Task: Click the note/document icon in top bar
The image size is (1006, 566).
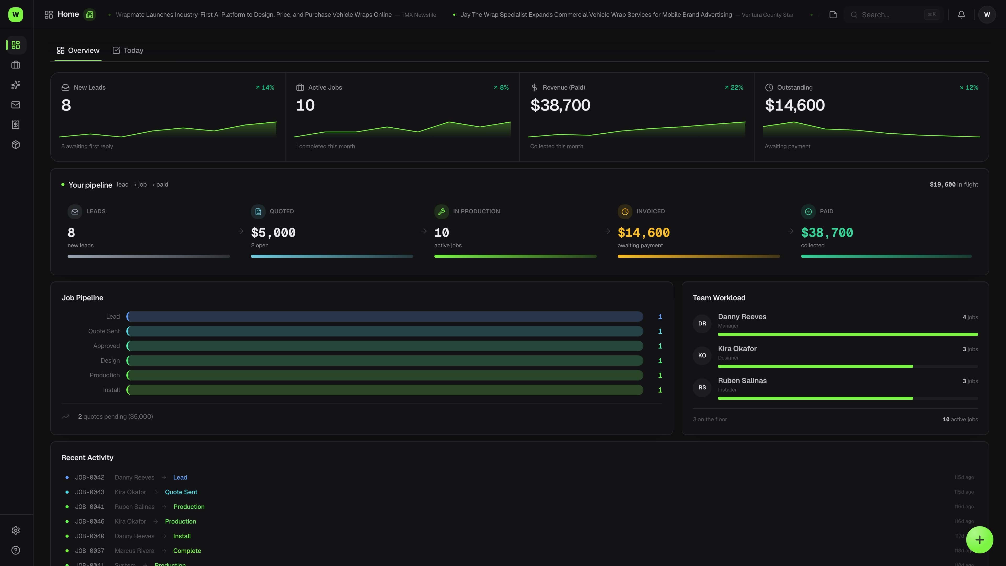Action: point(833,14)
